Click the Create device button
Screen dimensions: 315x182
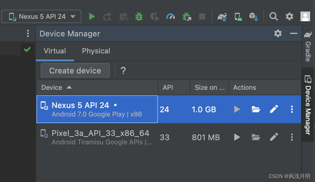(75, 70)
